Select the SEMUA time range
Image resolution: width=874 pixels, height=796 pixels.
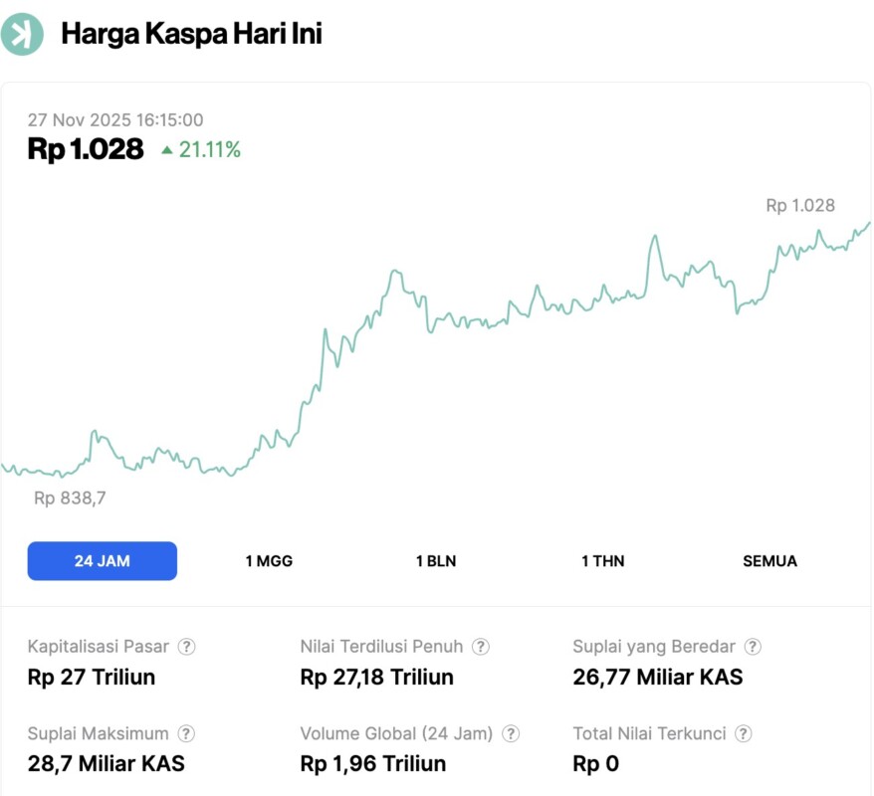769,561
